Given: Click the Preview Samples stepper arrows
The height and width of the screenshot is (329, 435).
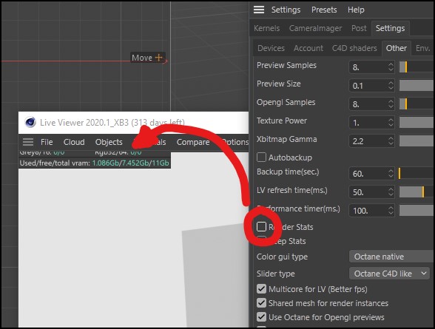Looking at the screenshot, I should (391, 67).
